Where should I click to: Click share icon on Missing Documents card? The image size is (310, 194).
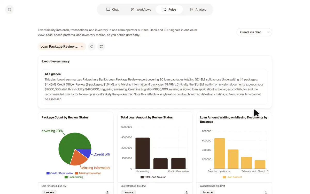point(266,192)
